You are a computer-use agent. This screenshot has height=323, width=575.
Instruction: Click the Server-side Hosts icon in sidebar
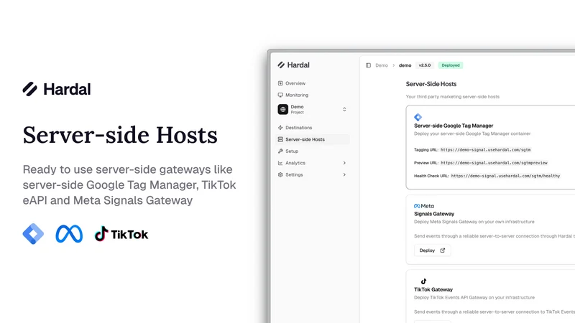[280, 139]
